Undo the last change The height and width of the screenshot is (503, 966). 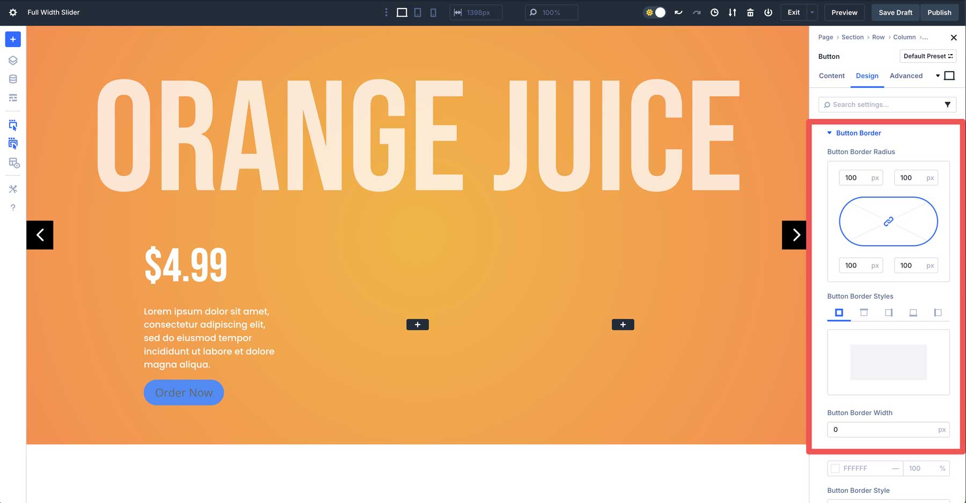(678, 12)
